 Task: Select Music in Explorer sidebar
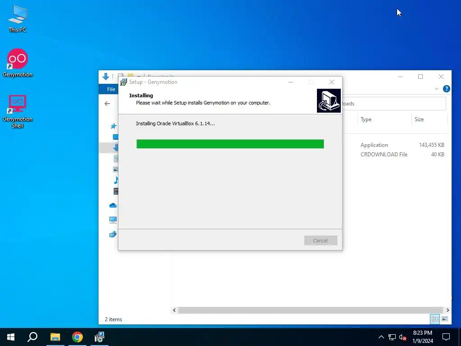pos(116,180)
